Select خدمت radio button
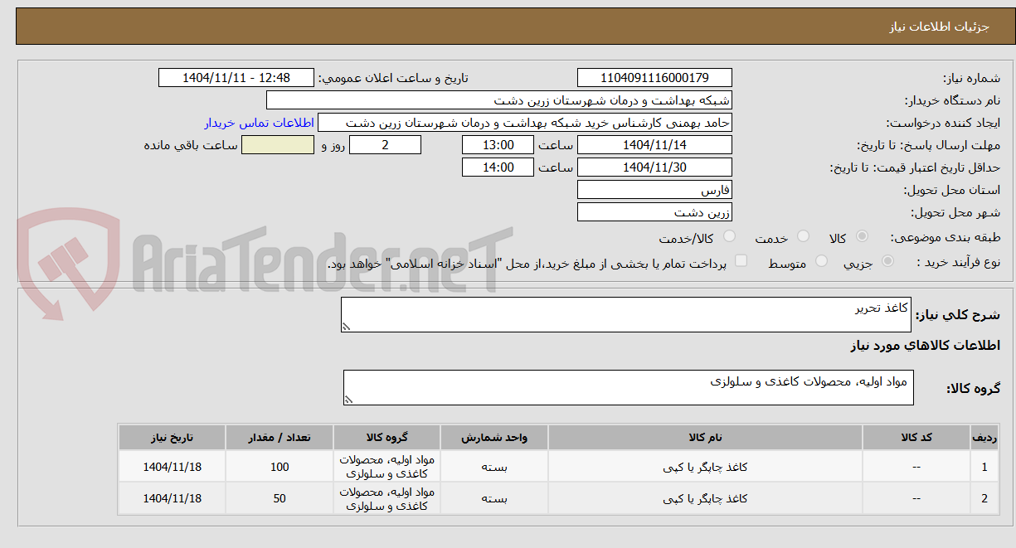 pos(803,237)
